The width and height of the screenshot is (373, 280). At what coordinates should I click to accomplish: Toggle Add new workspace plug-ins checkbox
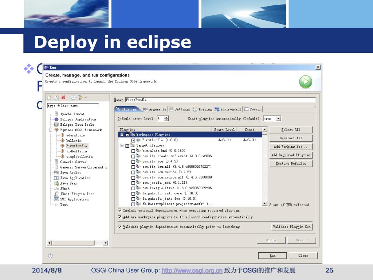point(119,217)
